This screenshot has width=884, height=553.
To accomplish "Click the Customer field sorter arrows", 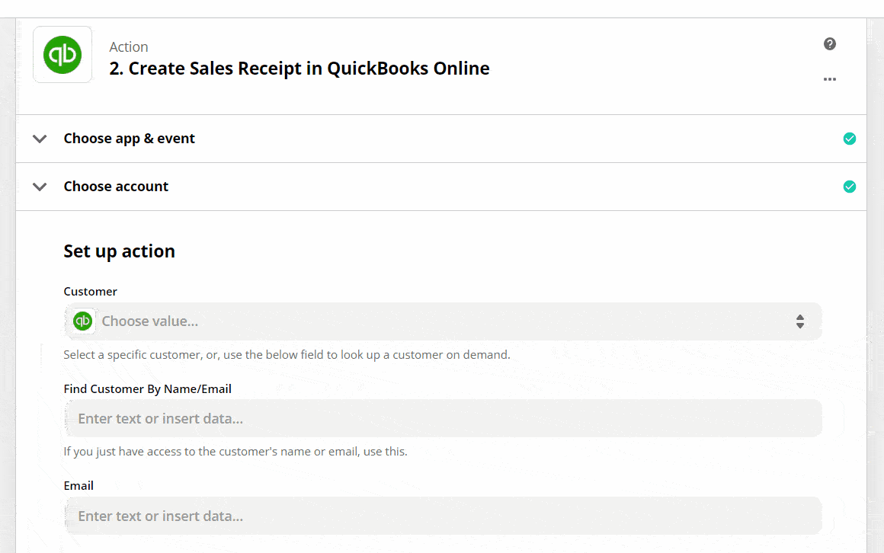I will [x=800, y=321].
